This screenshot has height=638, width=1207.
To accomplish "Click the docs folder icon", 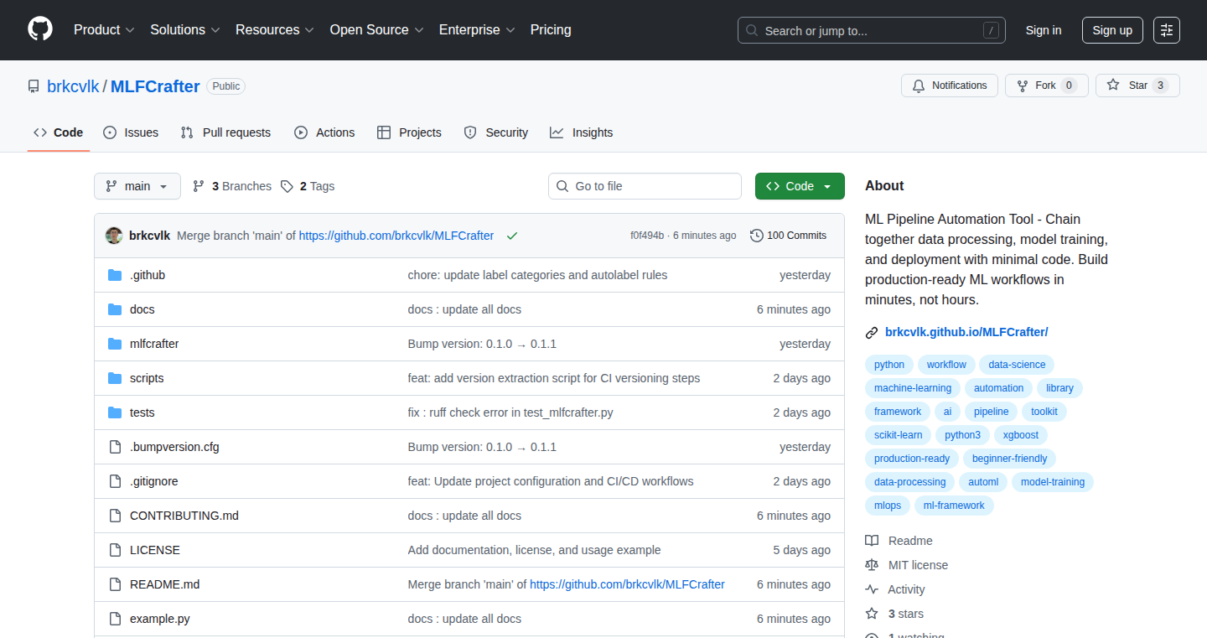I will pos(115,309).
